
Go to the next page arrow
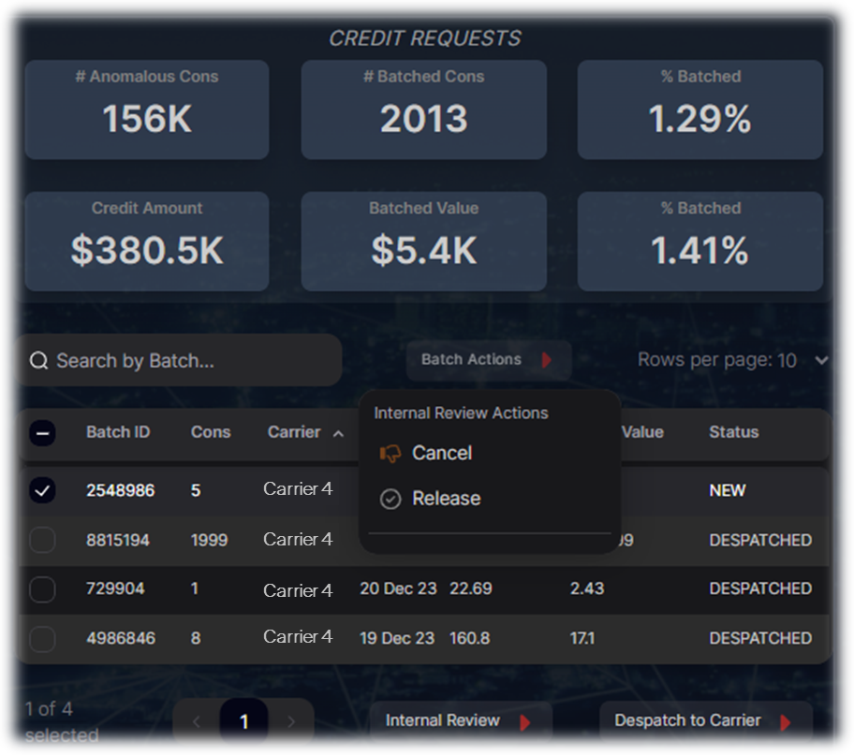(291, 721)
